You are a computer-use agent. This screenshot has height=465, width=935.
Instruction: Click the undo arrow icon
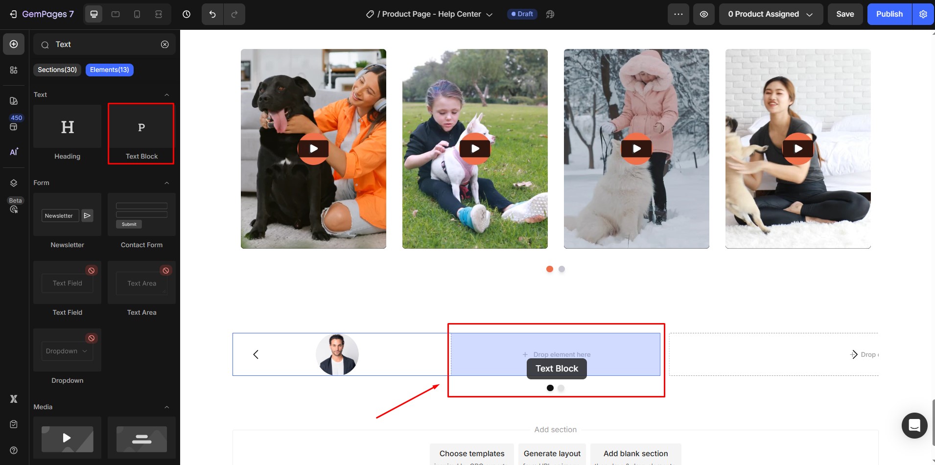(x=212, y=14)
